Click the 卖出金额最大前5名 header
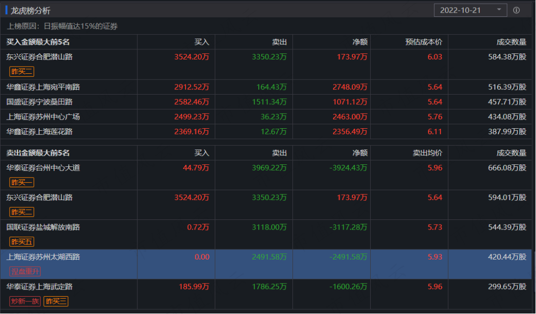This screenshot has height=314, width=536. tap(38, 153)
